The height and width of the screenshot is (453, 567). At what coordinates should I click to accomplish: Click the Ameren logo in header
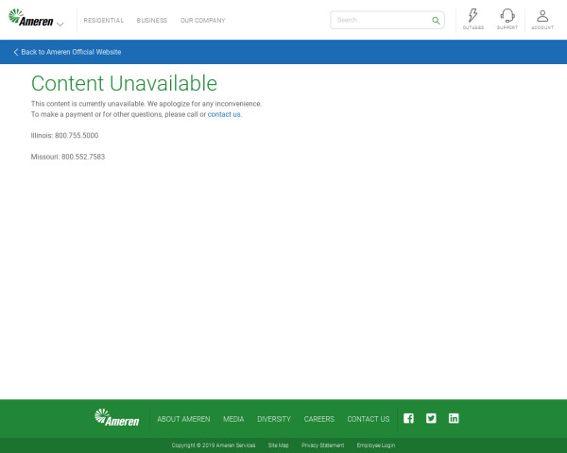31,20
